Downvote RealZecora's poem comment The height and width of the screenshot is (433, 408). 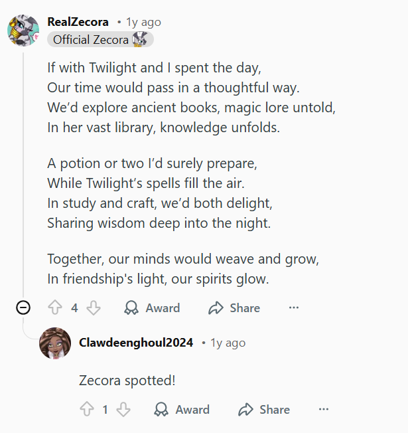click(x=94, y=307)
